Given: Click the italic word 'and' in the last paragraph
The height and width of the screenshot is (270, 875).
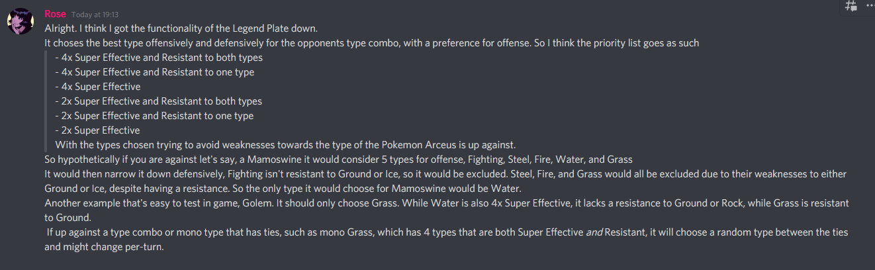Looking at the screenshot, I should point(594,233).
